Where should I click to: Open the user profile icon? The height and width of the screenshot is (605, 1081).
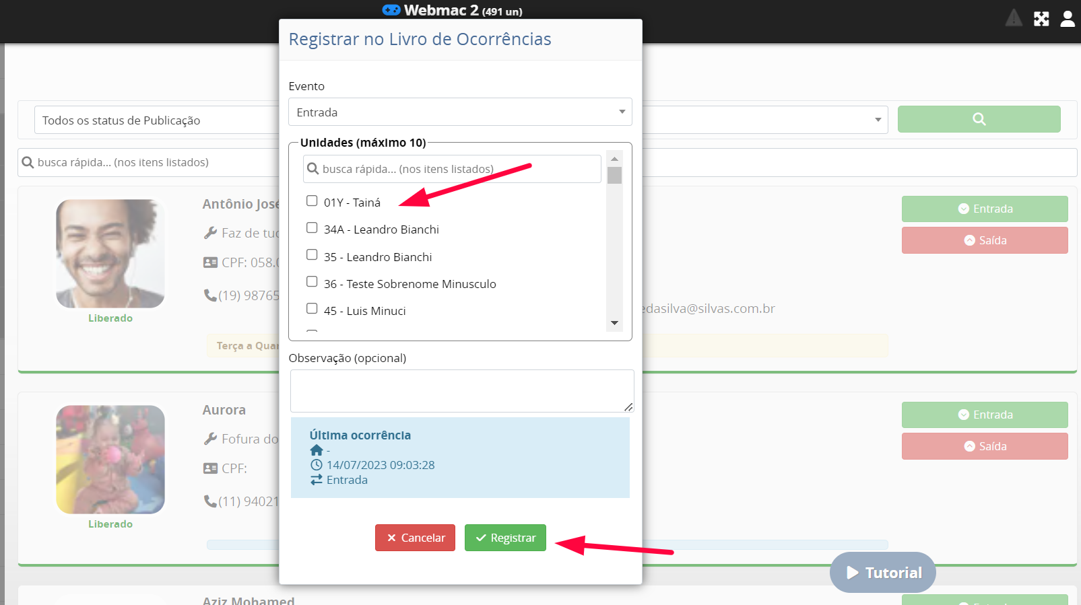1068,19
